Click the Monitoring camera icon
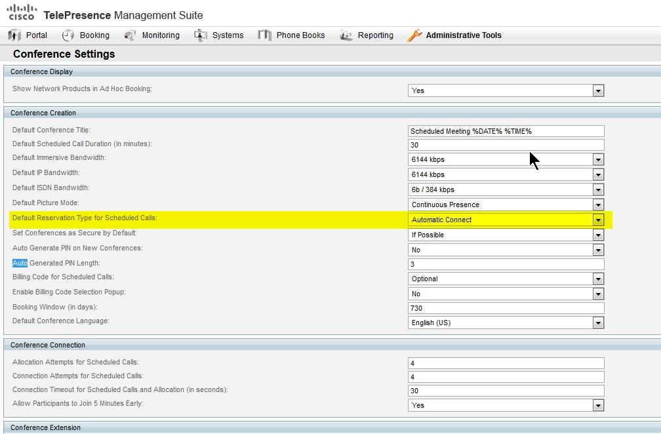 point(130,35)
